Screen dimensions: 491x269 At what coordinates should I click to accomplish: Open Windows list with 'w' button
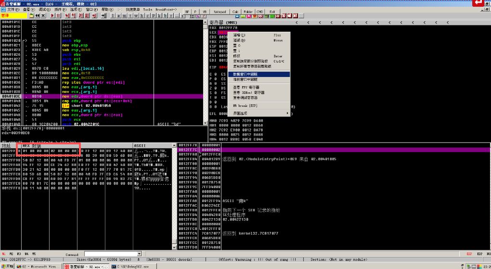pos(136,16)
